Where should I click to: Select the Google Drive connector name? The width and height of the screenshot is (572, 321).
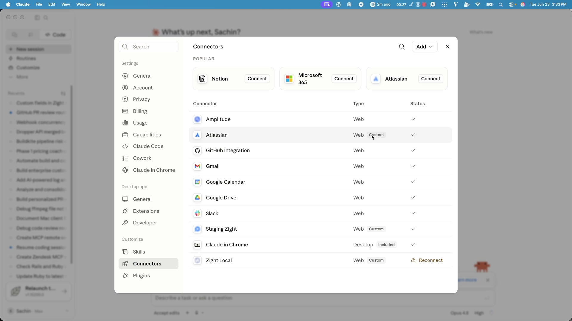pos(221,198)
